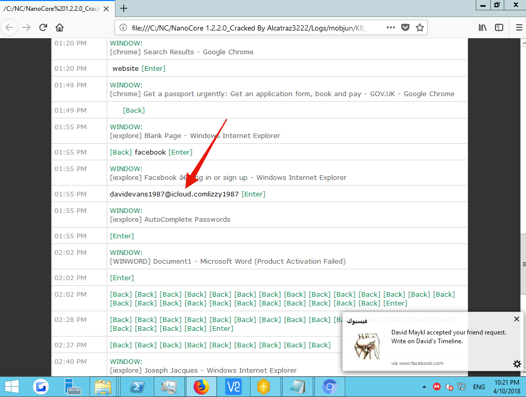Toggle the Firefox sidebar
This screenshot has width=526, height=397.
pos(499,27)
